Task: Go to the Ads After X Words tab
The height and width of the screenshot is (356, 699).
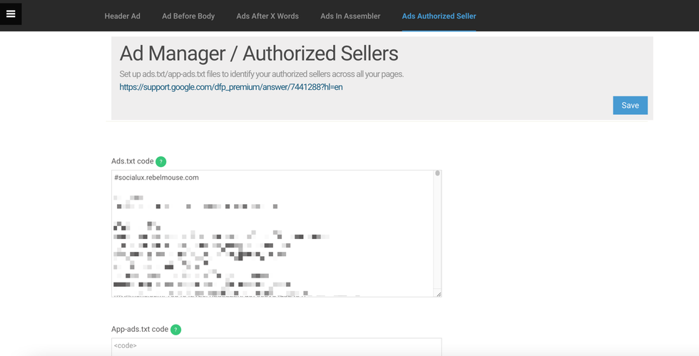Action: [x=267, y=16]
